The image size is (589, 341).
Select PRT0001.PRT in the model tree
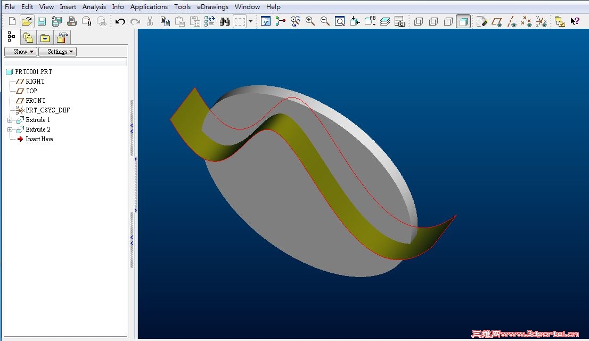click(x=34, y=72)
